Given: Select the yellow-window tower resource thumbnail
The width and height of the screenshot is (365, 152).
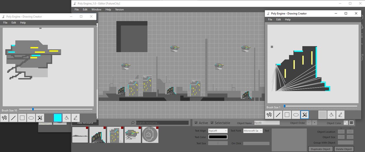Looking at the screenshot, I should click(115, 135).
